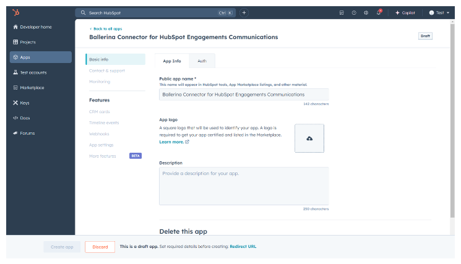Open Test accounts
The image size is (461, 264).
tap(41, 72)
